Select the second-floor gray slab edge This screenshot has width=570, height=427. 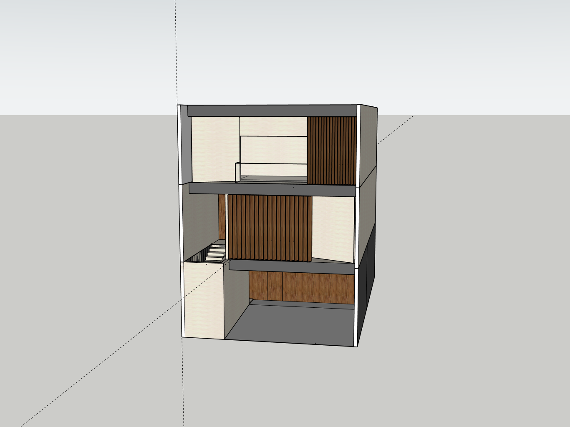[271, 190]
